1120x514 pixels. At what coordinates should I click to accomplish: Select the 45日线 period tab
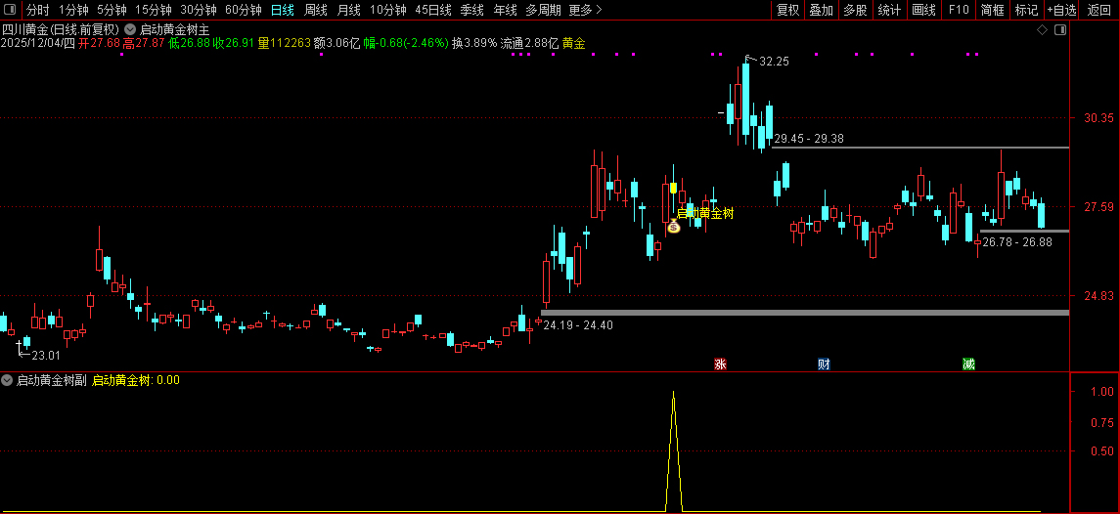pyautogui.click(x=433, y=10)
